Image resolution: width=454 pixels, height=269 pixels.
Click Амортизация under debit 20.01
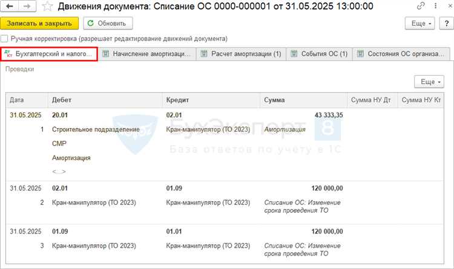(x=71, y=158)
